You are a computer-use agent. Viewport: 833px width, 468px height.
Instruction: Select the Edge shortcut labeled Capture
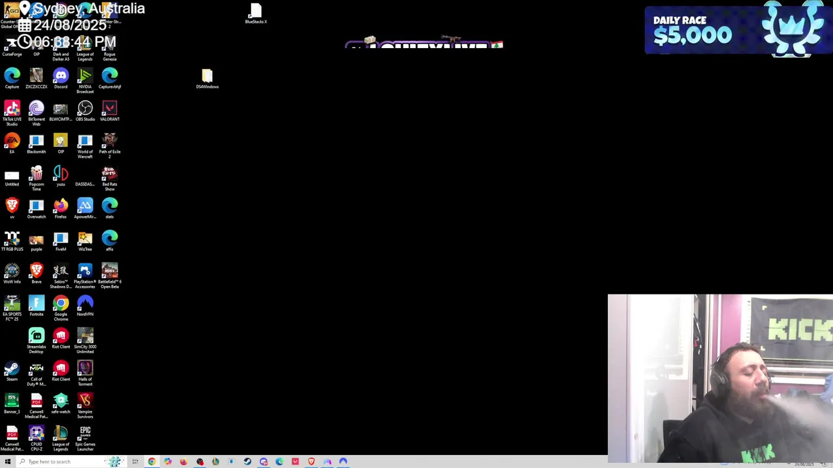pyautogui.click(x=12, y=77)
